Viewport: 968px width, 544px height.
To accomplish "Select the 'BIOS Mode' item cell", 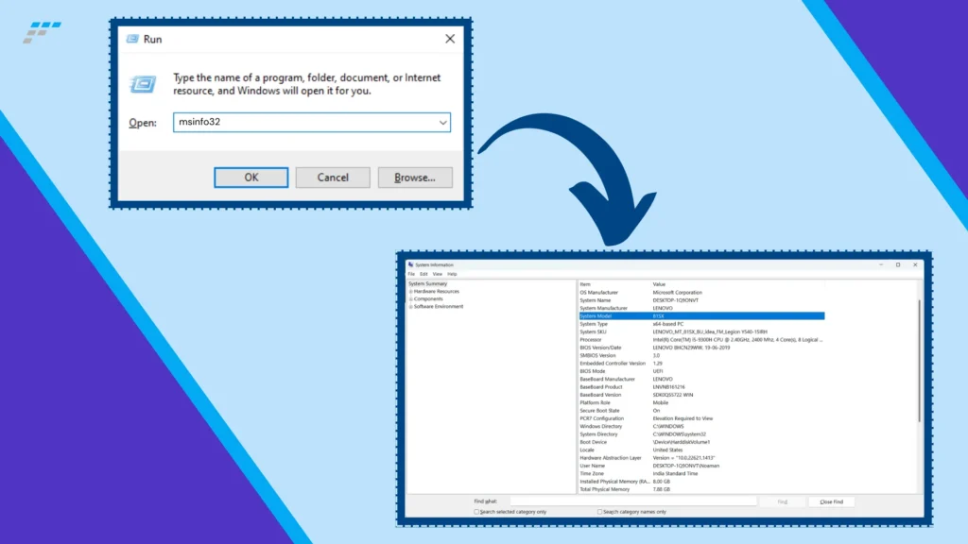I will 592,371.
